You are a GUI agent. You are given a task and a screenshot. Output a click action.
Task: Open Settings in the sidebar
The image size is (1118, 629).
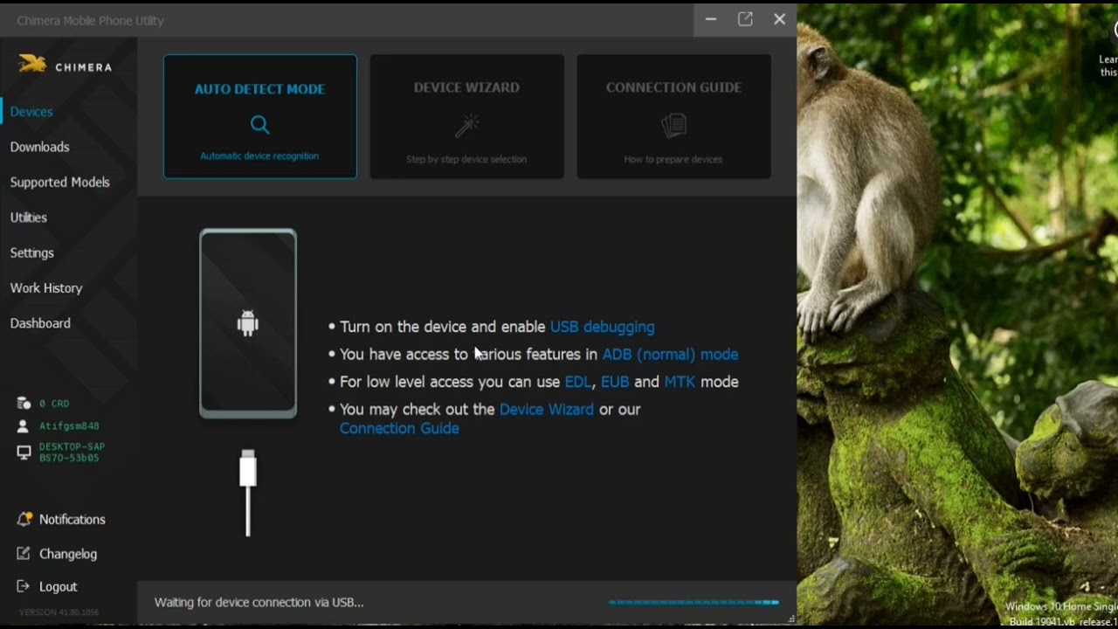click(x=31, y=252)
